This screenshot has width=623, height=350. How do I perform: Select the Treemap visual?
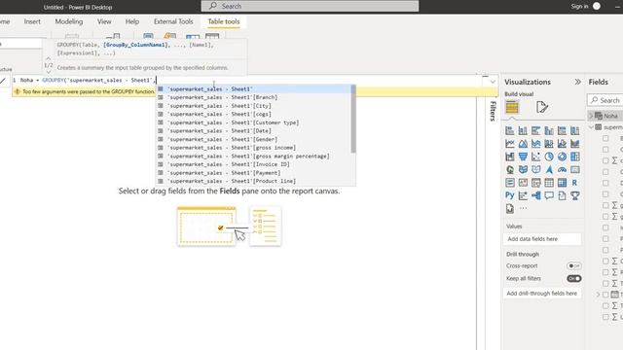tap(575, 157)
